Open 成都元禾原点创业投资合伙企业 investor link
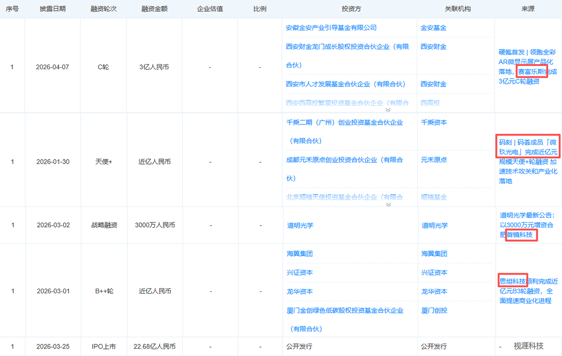Image resolution: width=562 pixels, height=356 pixels. pos(344,160)
